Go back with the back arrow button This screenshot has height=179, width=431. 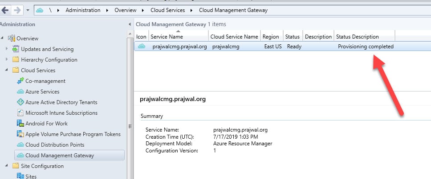tap(5, 10)
